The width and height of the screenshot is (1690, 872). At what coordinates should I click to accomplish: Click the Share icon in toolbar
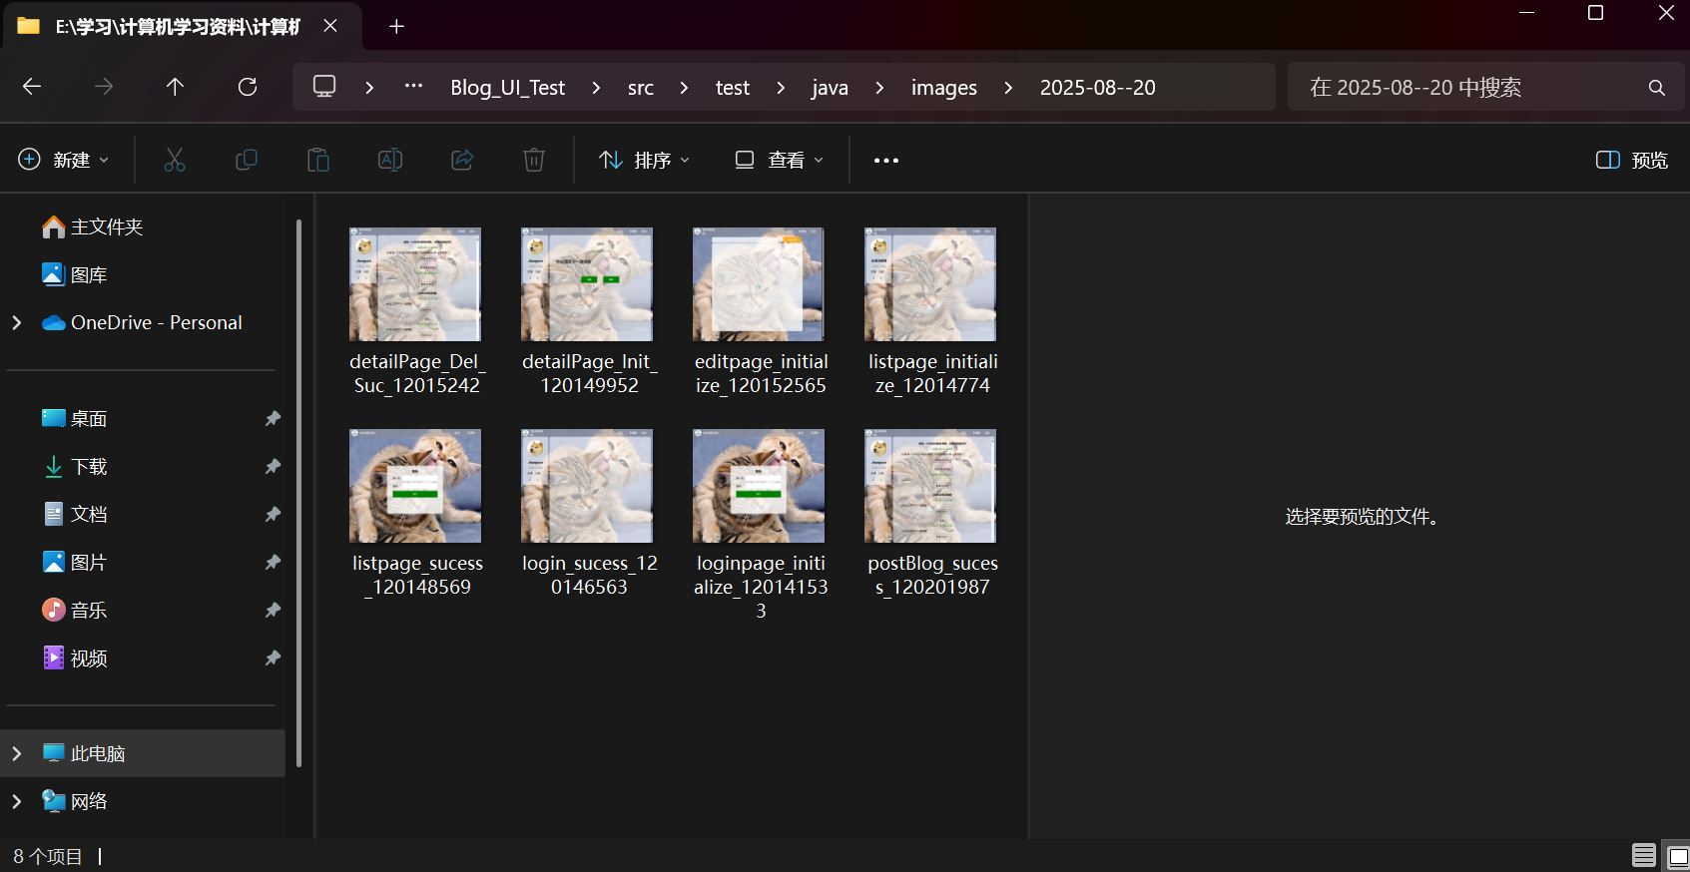pos(462,160)
